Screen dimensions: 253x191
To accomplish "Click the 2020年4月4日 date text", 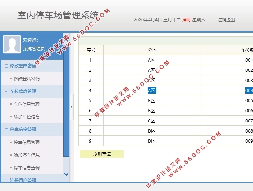I will (147, 20).
